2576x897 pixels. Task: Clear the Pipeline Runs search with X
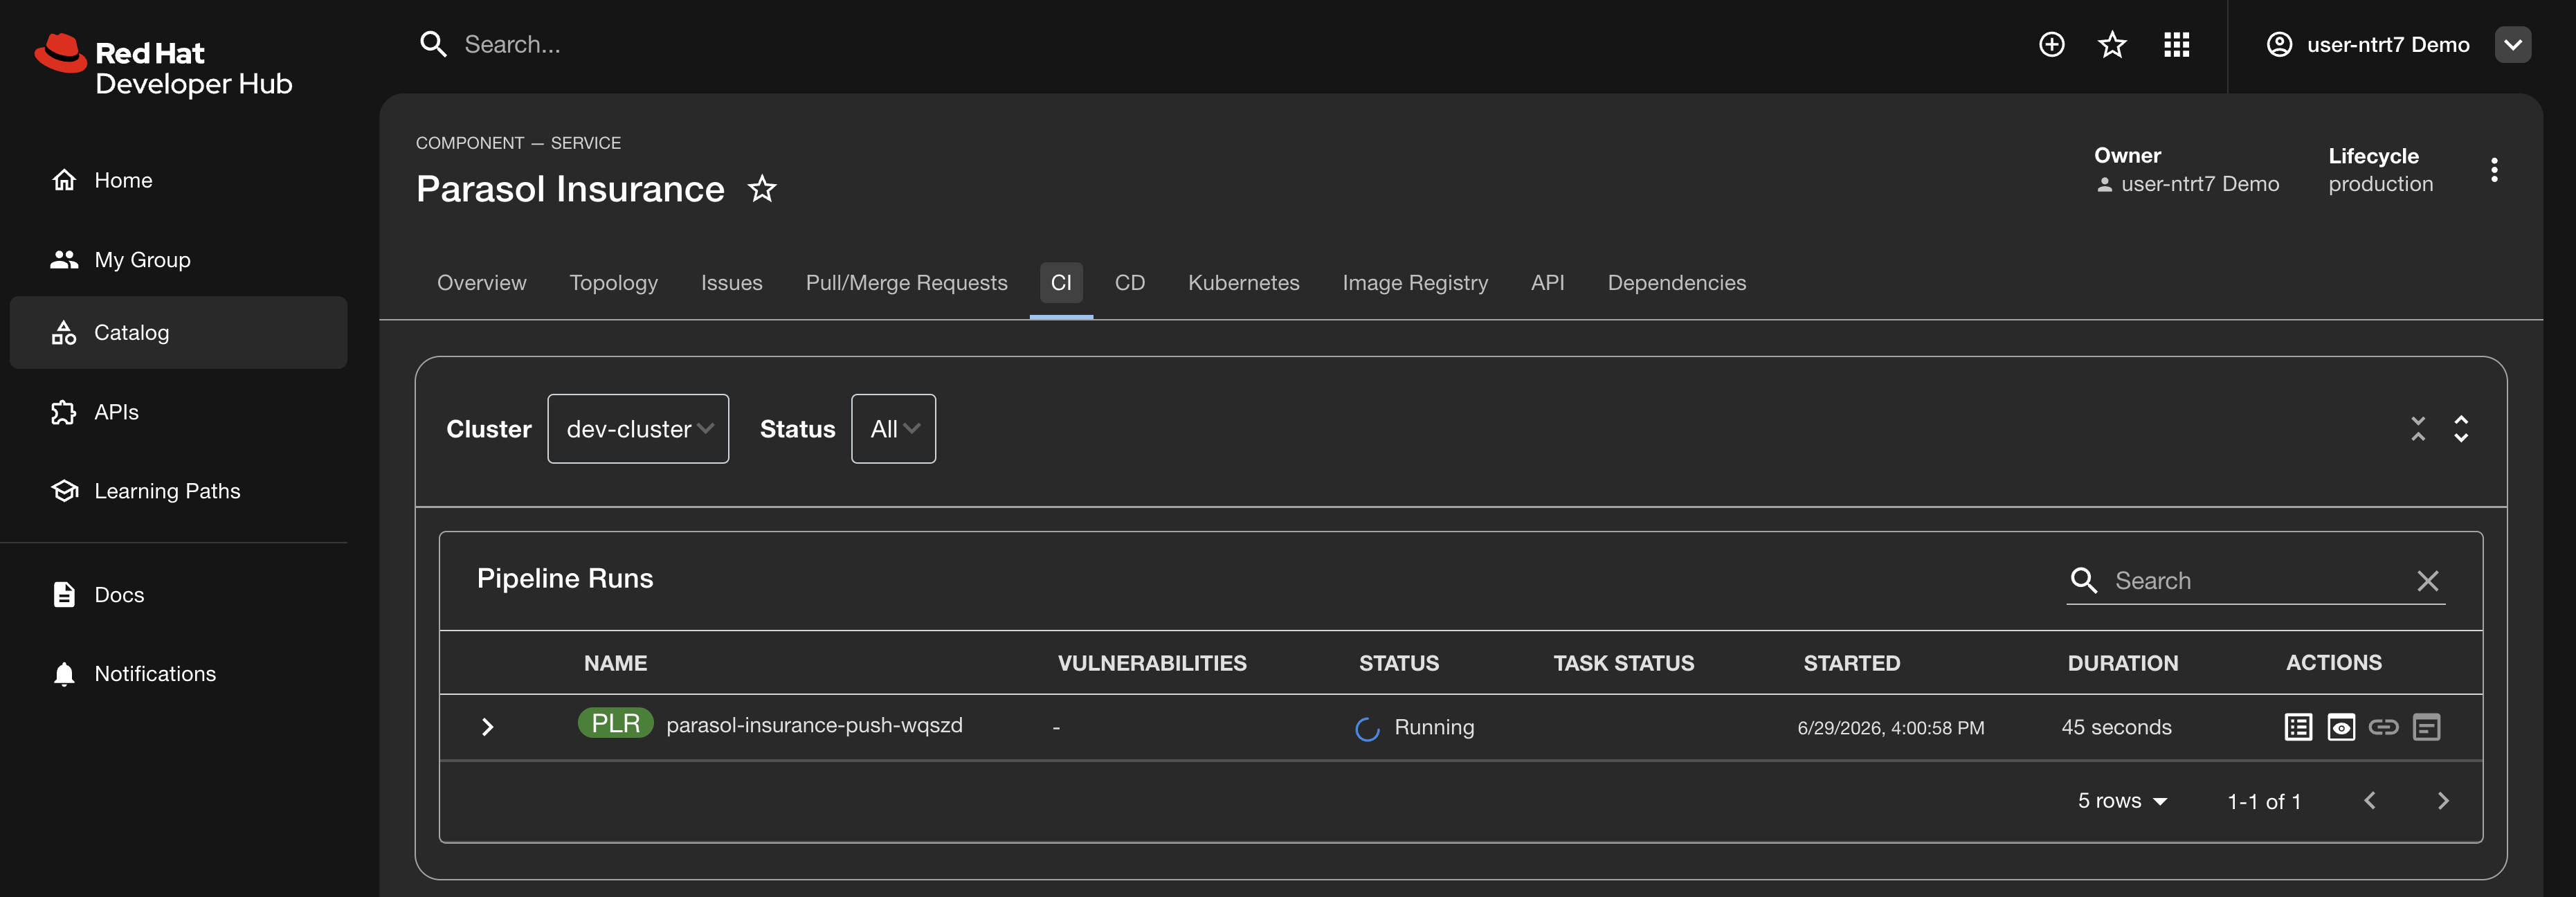click(x=2427, y=580)
